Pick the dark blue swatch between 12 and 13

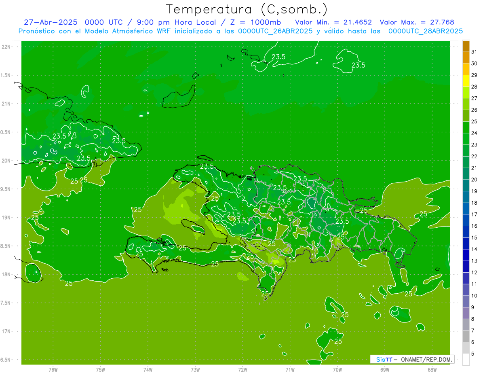(x=466, y=267)
